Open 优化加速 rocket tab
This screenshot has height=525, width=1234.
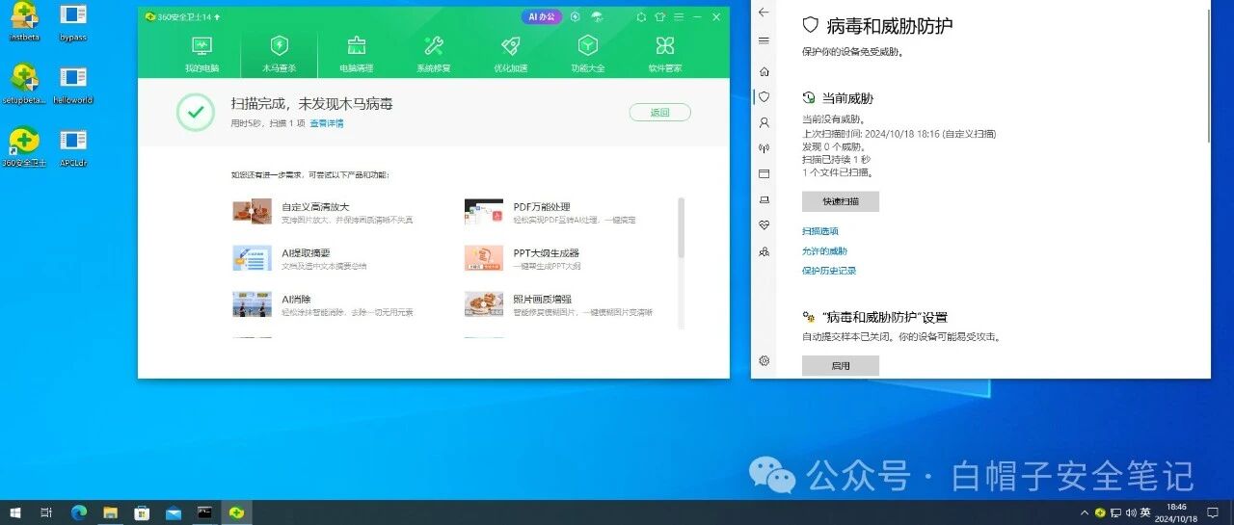click(x=510, y=54)
